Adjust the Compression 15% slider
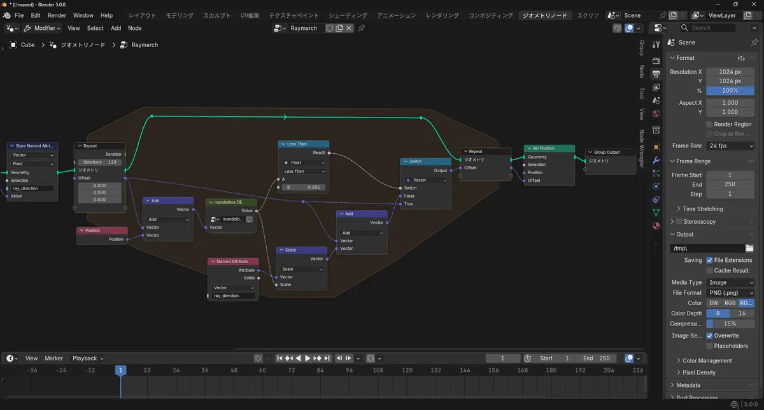764x410 pixels. tap(730, 324)
